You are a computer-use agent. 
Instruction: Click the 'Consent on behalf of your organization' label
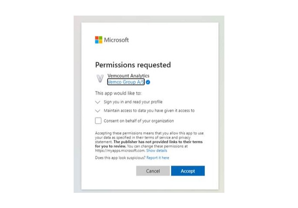pos(139,121)
